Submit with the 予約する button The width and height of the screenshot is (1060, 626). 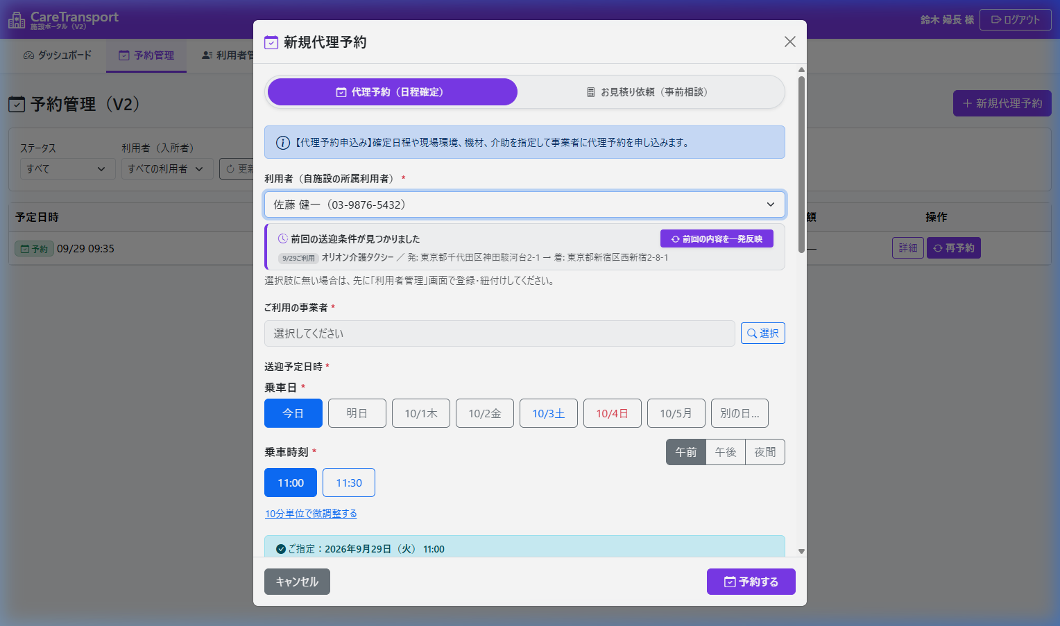click(x=751, y=582)
